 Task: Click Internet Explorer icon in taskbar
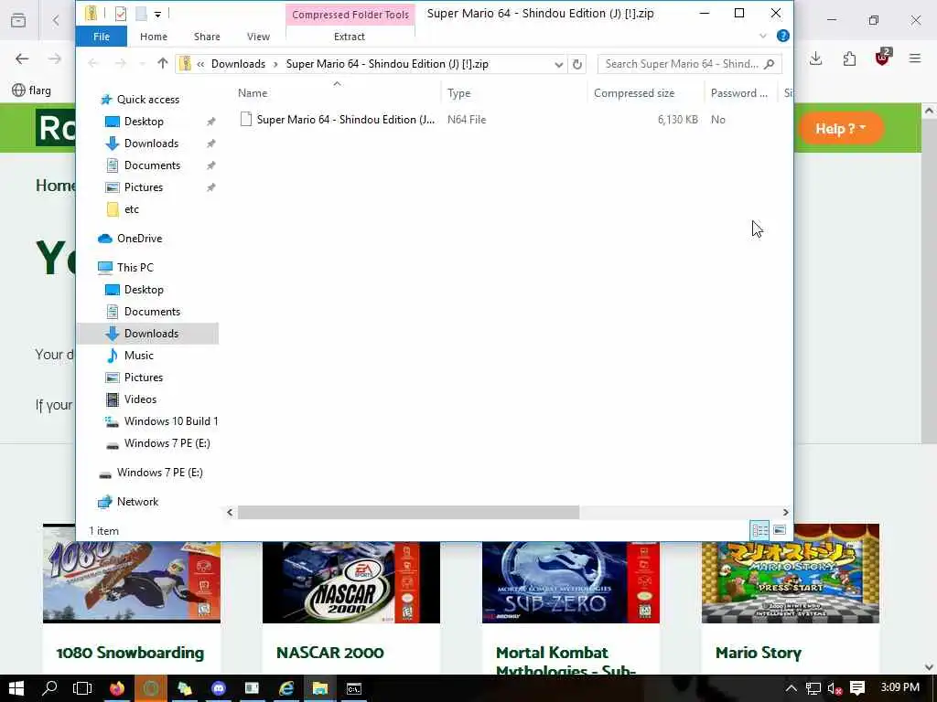click(286, 689)
